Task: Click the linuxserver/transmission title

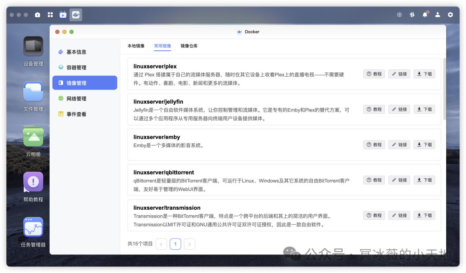Action: pos(167,208)
